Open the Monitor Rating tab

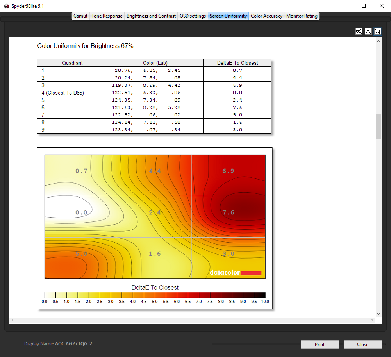click(x=302, y=16)
